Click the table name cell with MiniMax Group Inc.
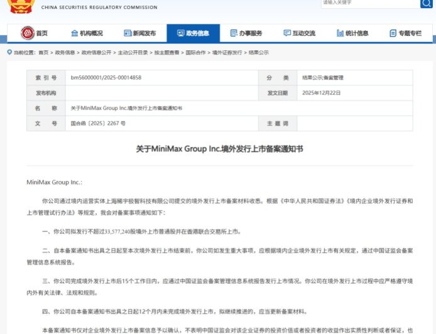This screenshot has height=334, width=436. click(239, 108)
